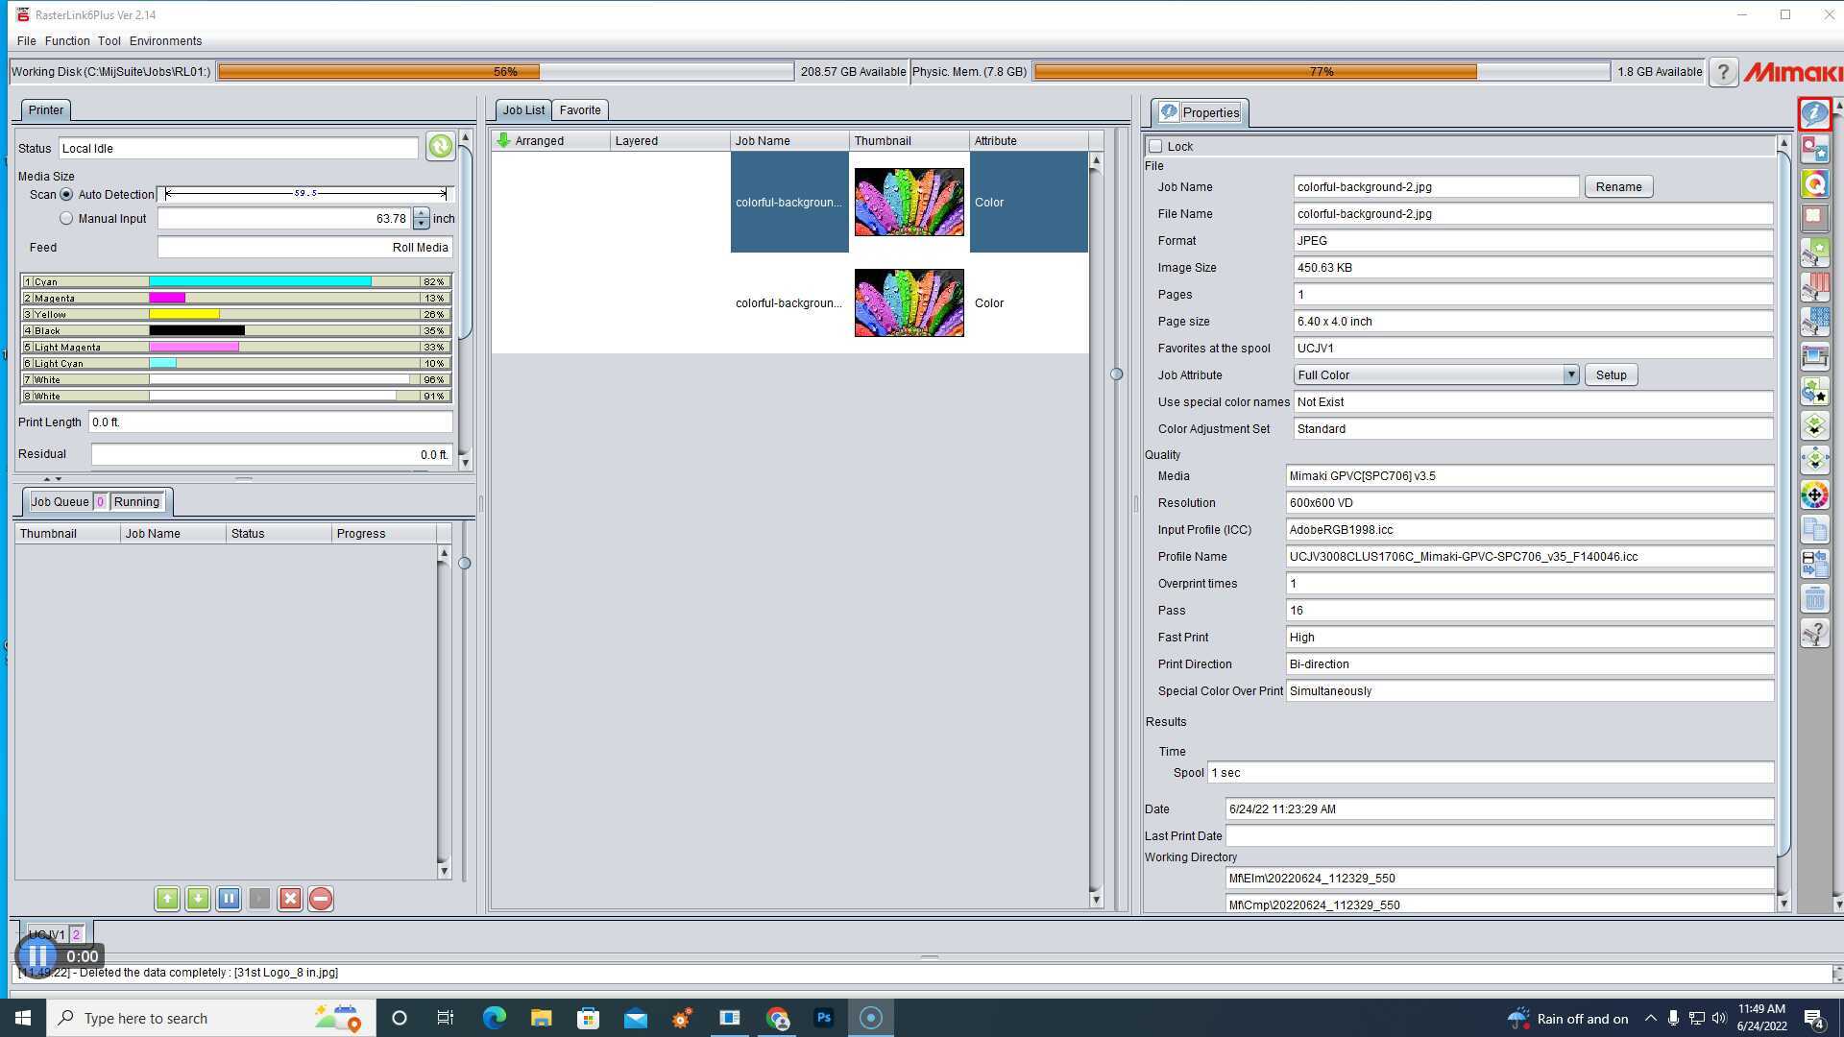Select the printer Execution icon
1844x1037 pixels.
click(x=1815, y=355)
